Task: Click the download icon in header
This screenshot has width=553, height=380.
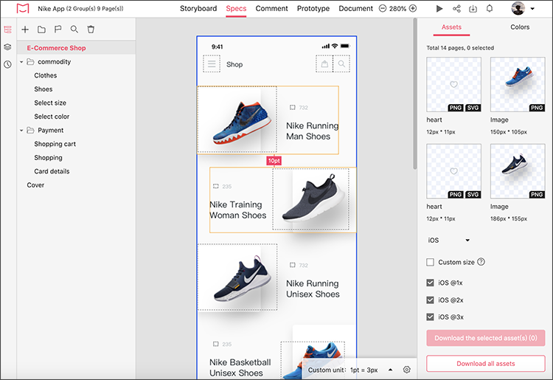Action: pos(473,8)
